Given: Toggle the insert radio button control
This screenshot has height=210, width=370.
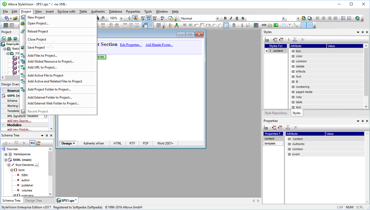Looking at the screenshot, I should point(220,25).
